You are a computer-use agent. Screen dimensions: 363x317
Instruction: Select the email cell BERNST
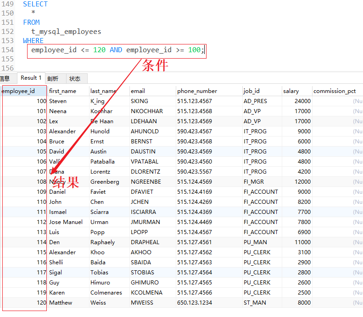[152, 142]
